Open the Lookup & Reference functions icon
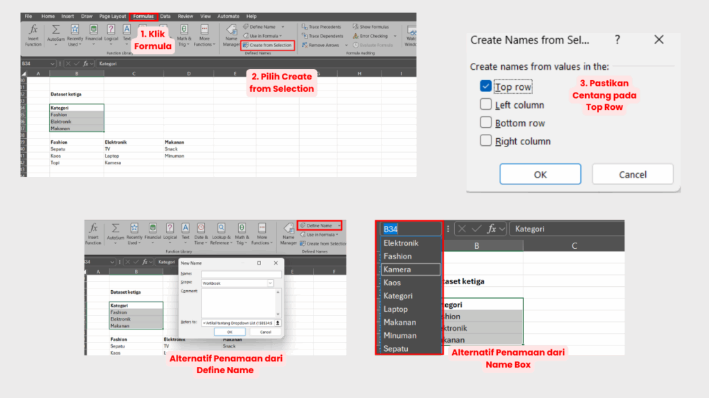The height and width of the screenshot is (398, 709). click(222, 228)
